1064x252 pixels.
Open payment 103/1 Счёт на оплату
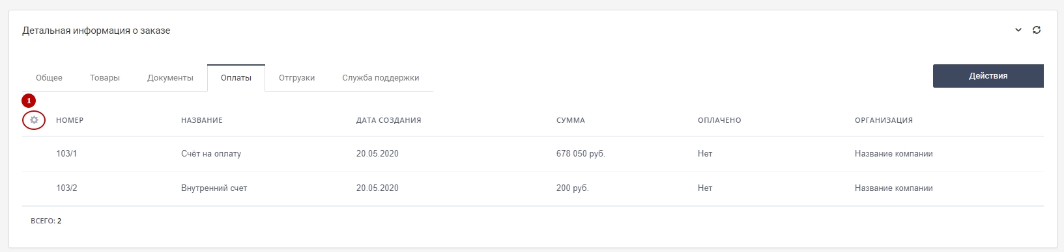click(533, 154)
